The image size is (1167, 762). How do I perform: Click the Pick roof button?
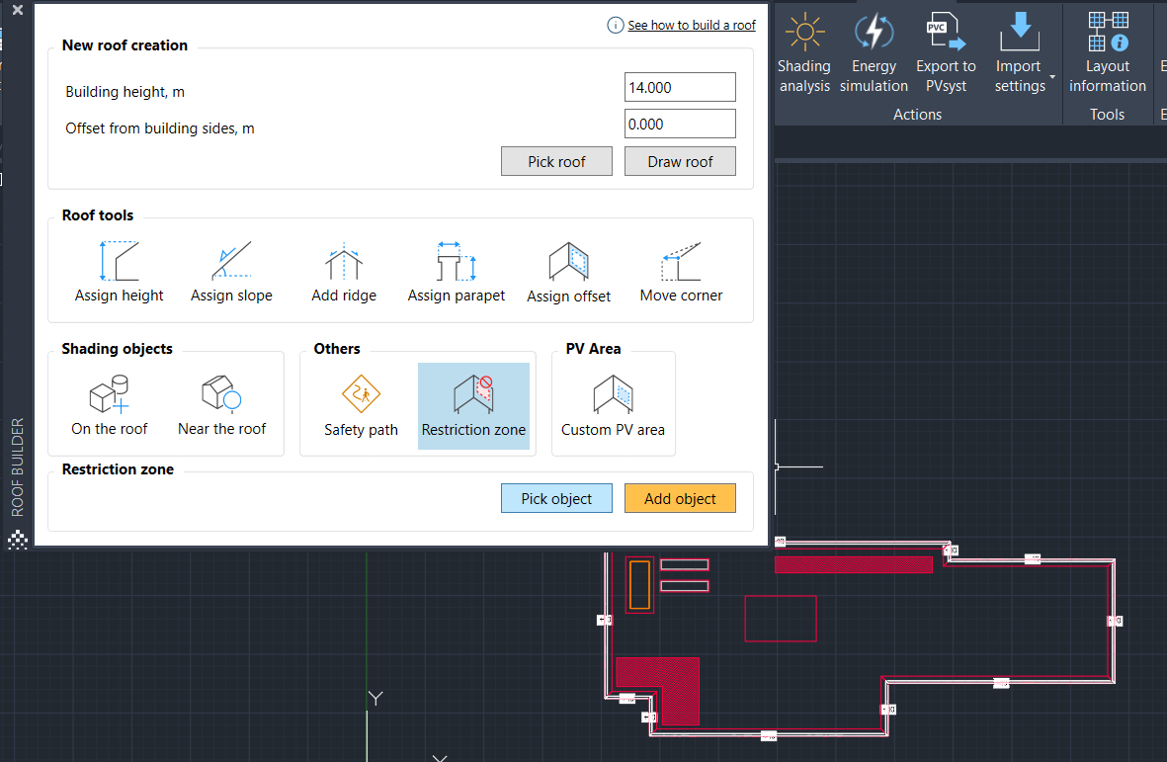point(556,161)
